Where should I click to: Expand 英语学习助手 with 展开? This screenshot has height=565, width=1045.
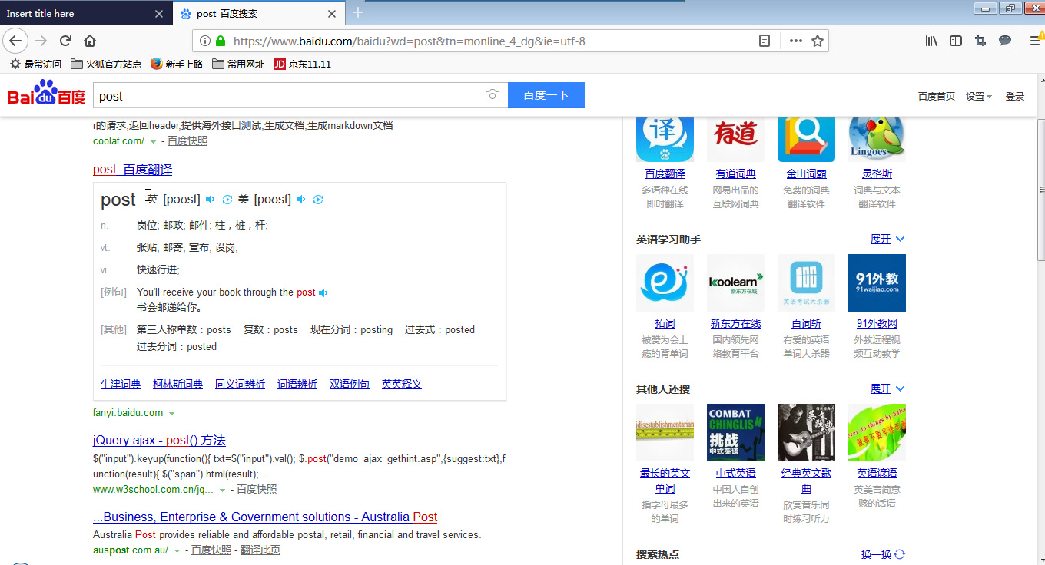point(887,240)
